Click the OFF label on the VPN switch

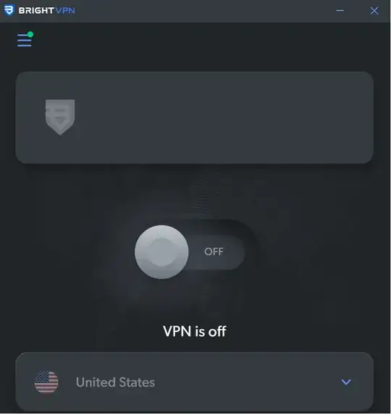(x=214, y=252)
